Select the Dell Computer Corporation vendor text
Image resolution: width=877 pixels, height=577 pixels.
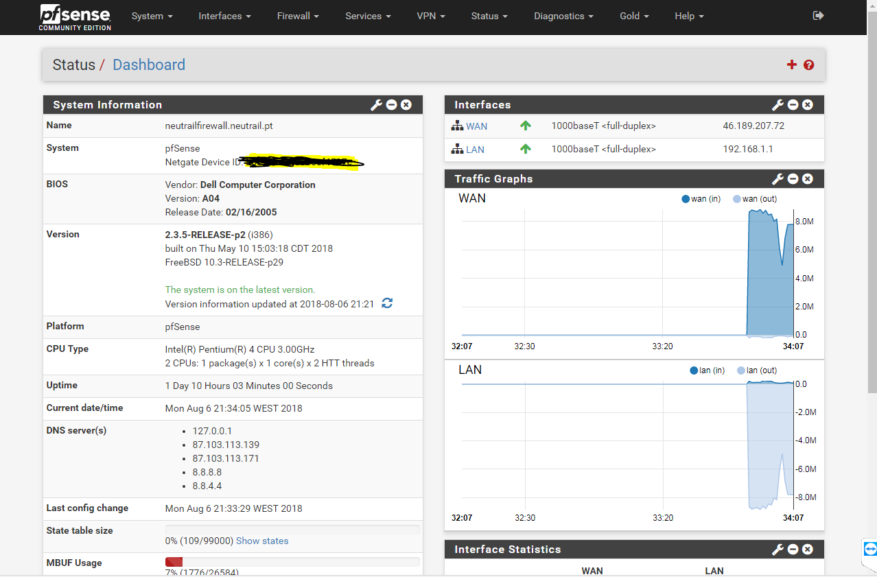[x=258, y=185]
